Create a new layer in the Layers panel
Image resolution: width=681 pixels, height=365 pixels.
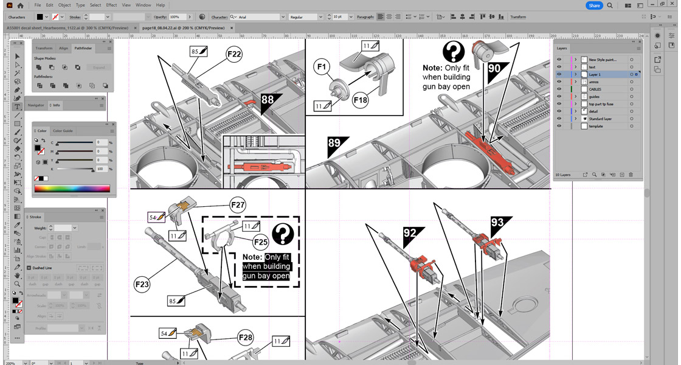623,175
